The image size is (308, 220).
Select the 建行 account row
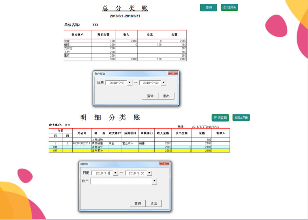click(x=125, y=55)
